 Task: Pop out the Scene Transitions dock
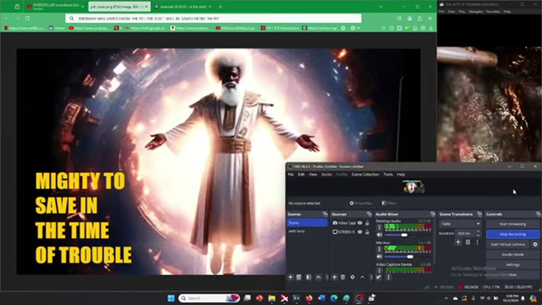point(479,214)
